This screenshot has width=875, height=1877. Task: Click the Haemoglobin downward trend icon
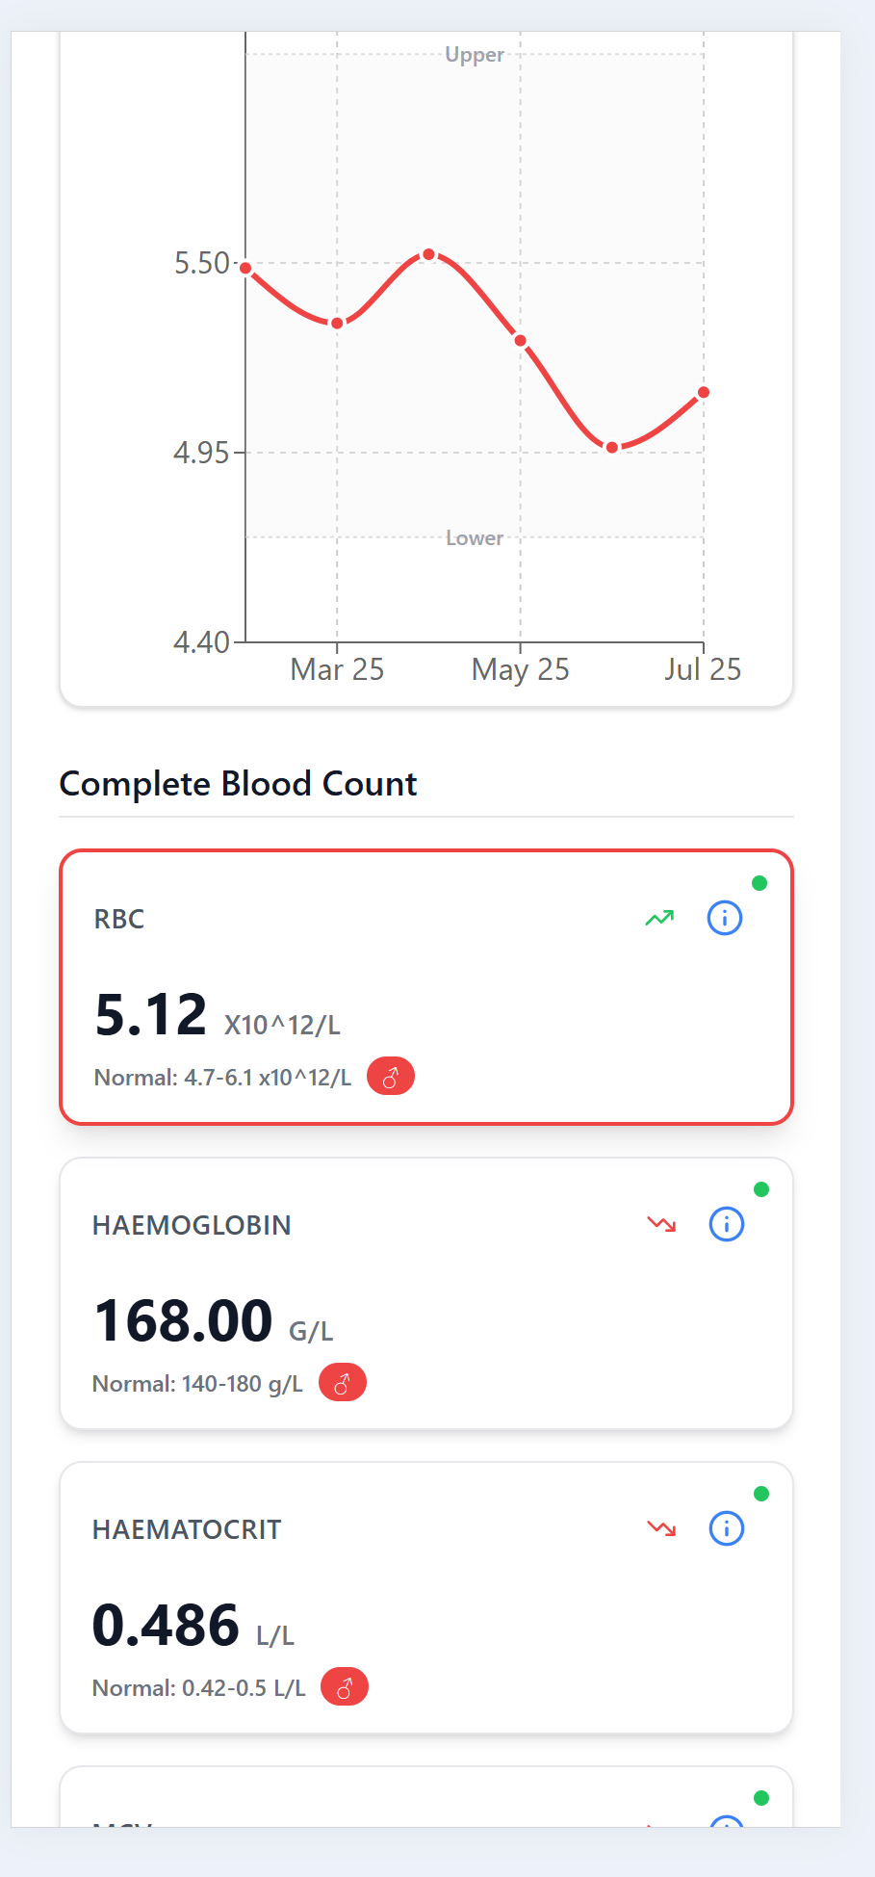pos(661,1224)
